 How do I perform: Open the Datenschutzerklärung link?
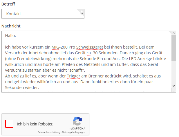[x=49, y=132]
